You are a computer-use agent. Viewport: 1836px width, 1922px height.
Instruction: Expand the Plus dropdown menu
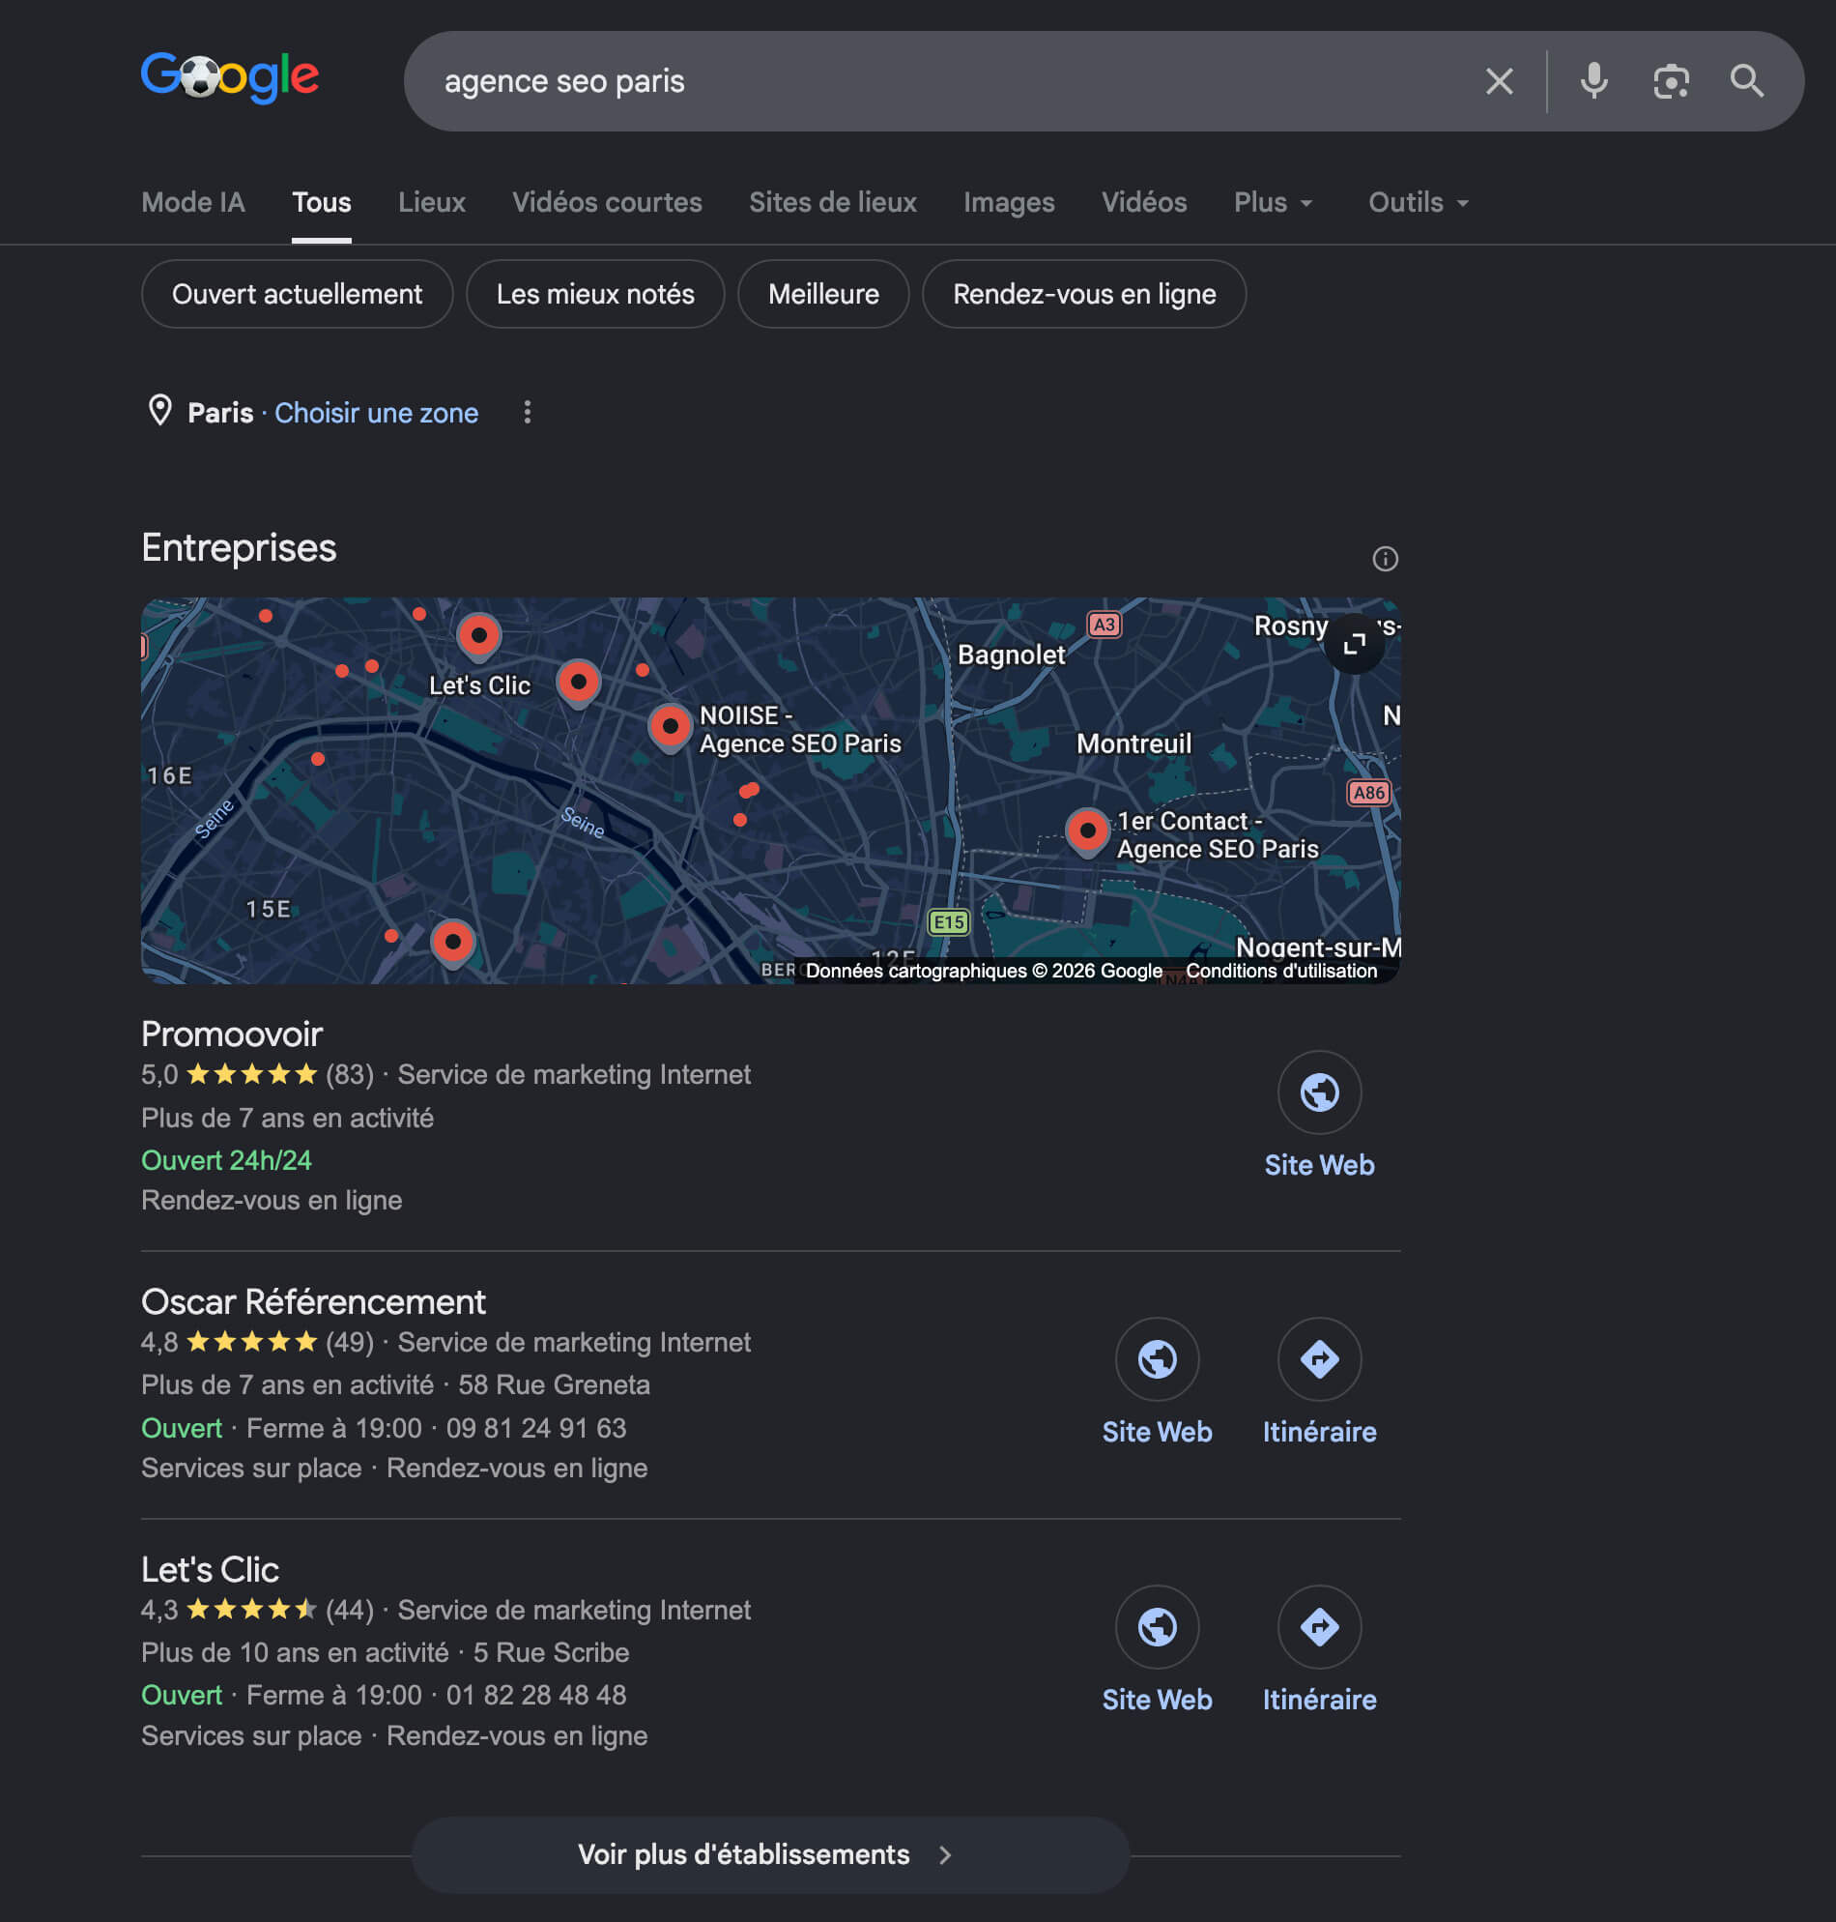coord(1273,203)
